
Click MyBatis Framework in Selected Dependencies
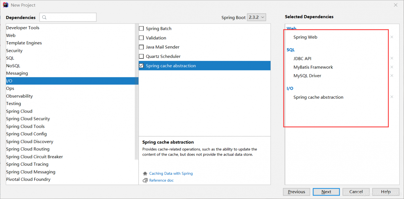pyautogui.click(x=313, y=67)
